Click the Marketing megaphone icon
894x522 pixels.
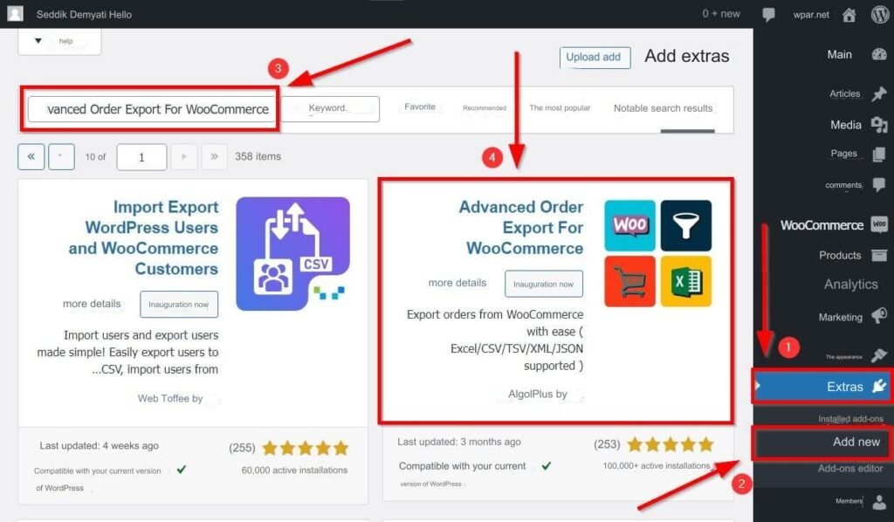879,316
